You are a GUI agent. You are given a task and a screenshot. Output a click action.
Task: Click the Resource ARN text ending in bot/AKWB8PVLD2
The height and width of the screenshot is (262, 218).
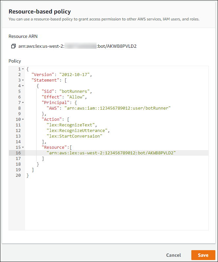(x=77, y=46)
